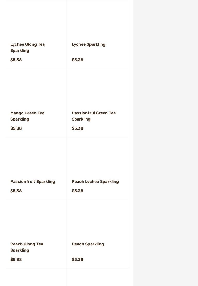Click the price of Passionfruit Sparkling

(16, 191)
